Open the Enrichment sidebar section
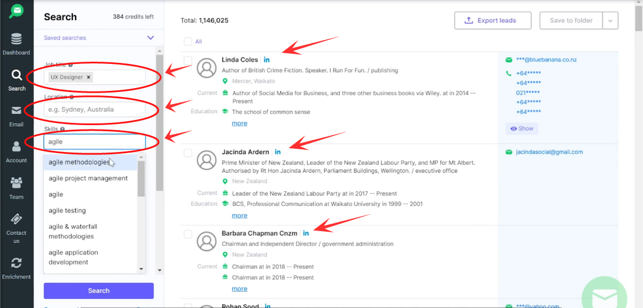 click(16, 269)
